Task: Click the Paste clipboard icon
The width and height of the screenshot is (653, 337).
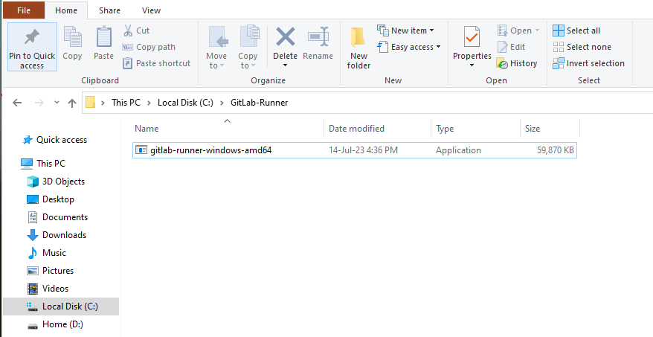Action: tap(103, 37)
